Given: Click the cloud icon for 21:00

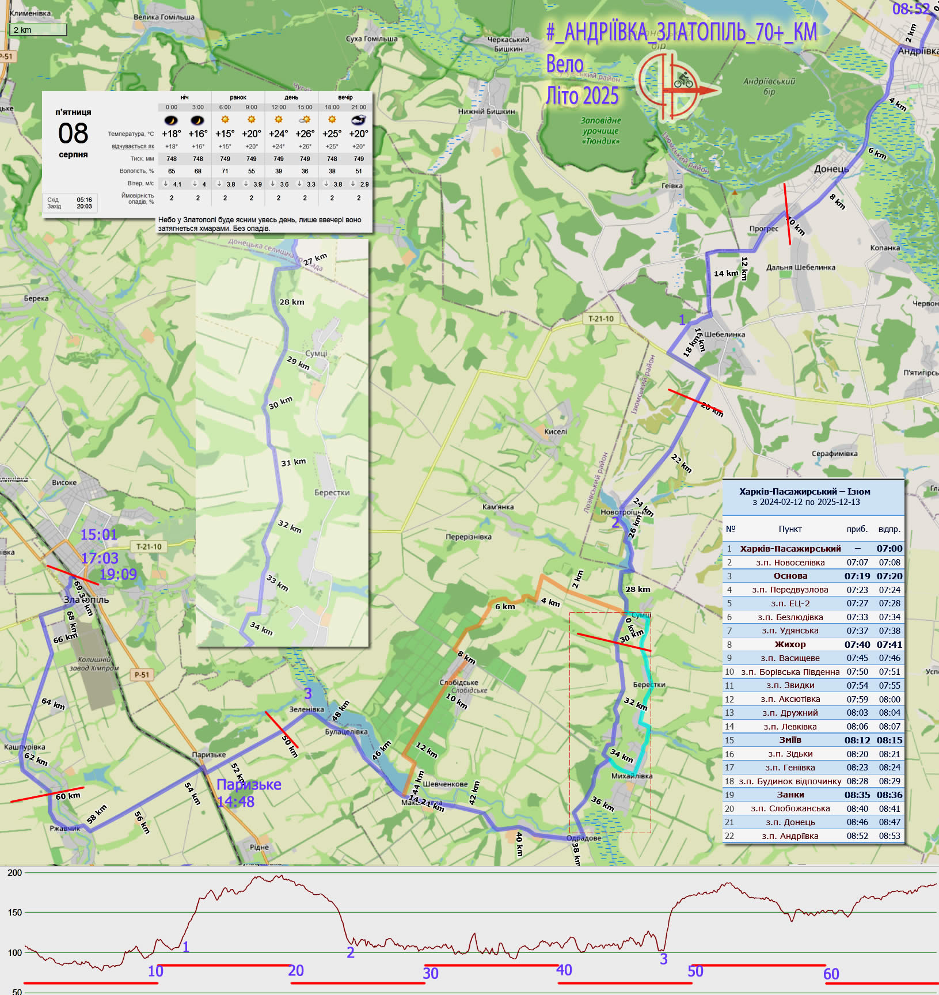Looking at the screenshot, I should (358, 120).
